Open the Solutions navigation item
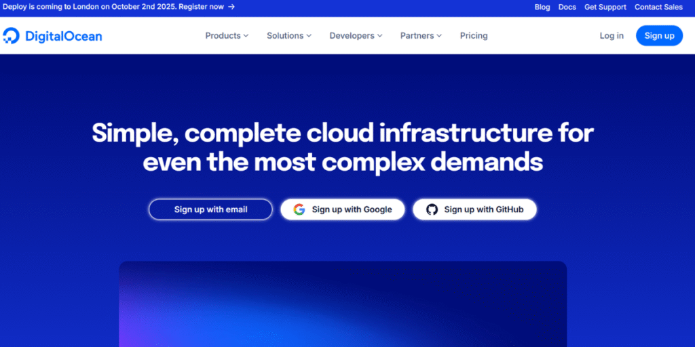This screenshot has width=695, height=347. [x=289, y=36]
